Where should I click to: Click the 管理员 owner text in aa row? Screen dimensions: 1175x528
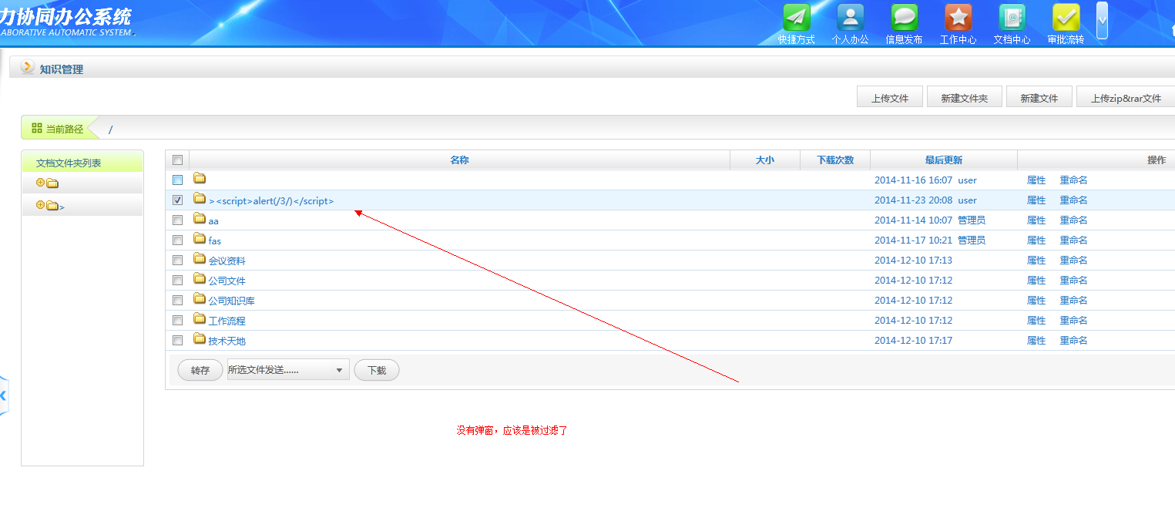[972, 220]
